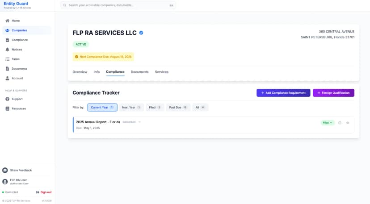This screenshot has height=204, width=370.
Task: Show All compliance items filter
Action: click(x=200, y=107)
